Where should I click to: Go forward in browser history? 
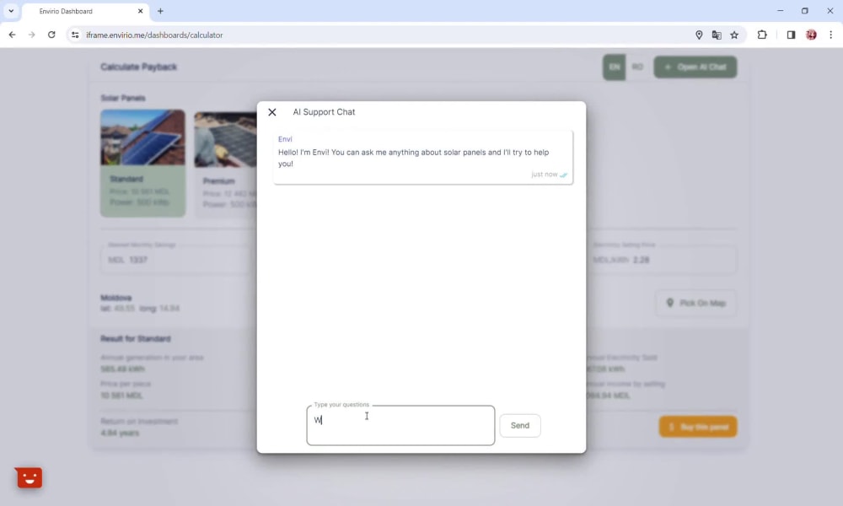(32, 35)
